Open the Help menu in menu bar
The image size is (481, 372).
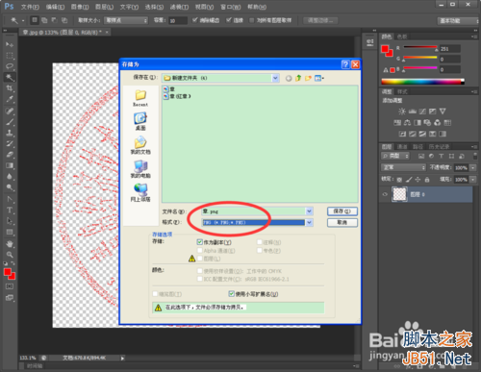[257, 7]
